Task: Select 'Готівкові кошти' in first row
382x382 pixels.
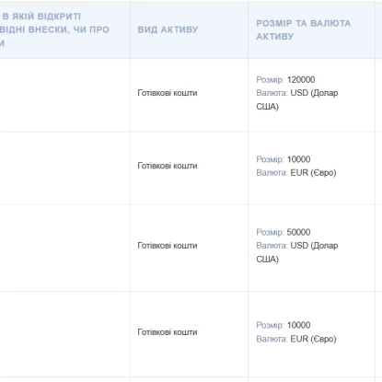Action: 168,93
